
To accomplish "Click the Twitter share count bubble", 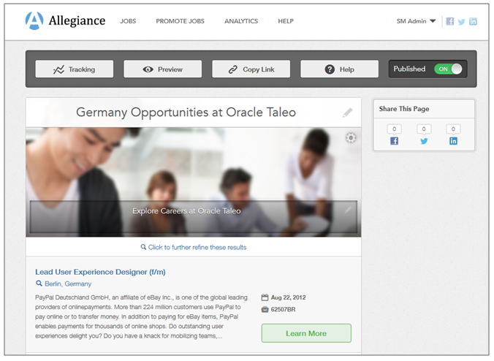I will (x=424, y=129).
